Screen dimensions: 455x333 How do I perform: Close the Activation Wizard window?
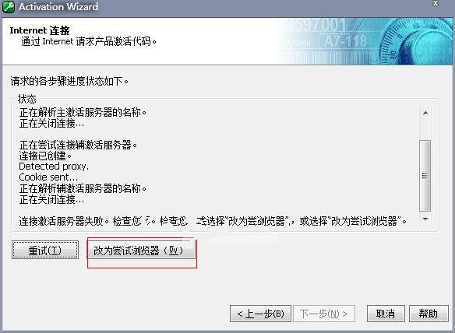(436, 3)
